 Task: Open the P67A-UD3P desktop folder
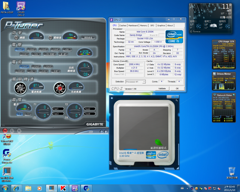click(x=7, y=7)
